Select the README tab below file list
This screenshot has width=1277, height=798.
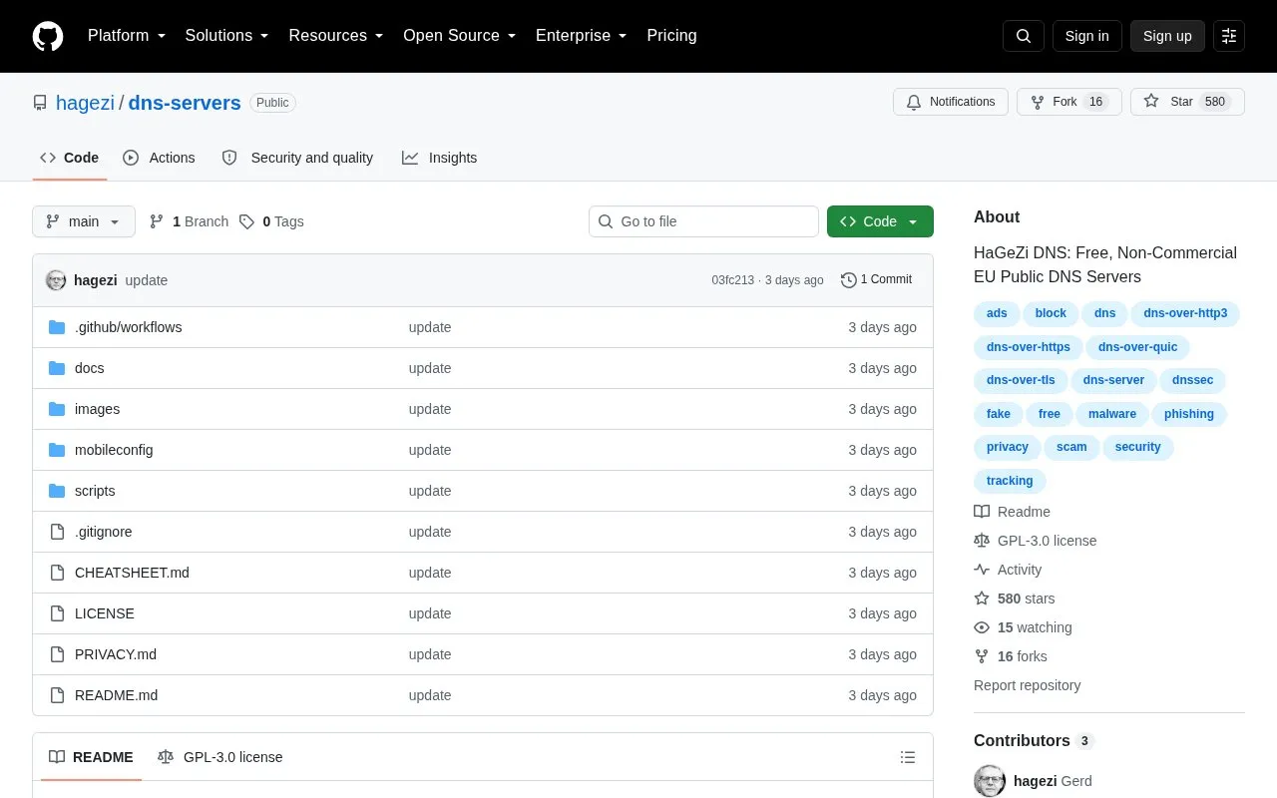(91, 757)
